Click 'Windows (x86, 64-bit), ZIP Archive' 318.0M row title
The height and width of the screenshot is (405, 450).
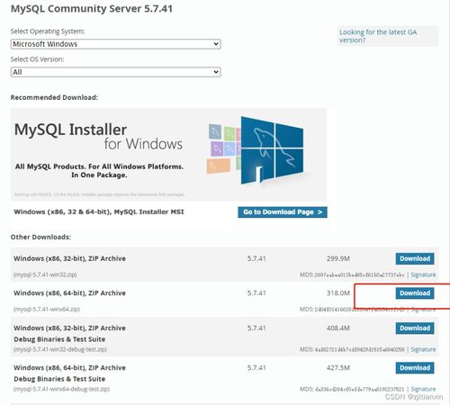pos(69,293)
